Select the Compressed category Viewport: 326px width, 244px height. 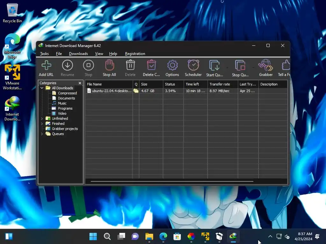(67, 93)
